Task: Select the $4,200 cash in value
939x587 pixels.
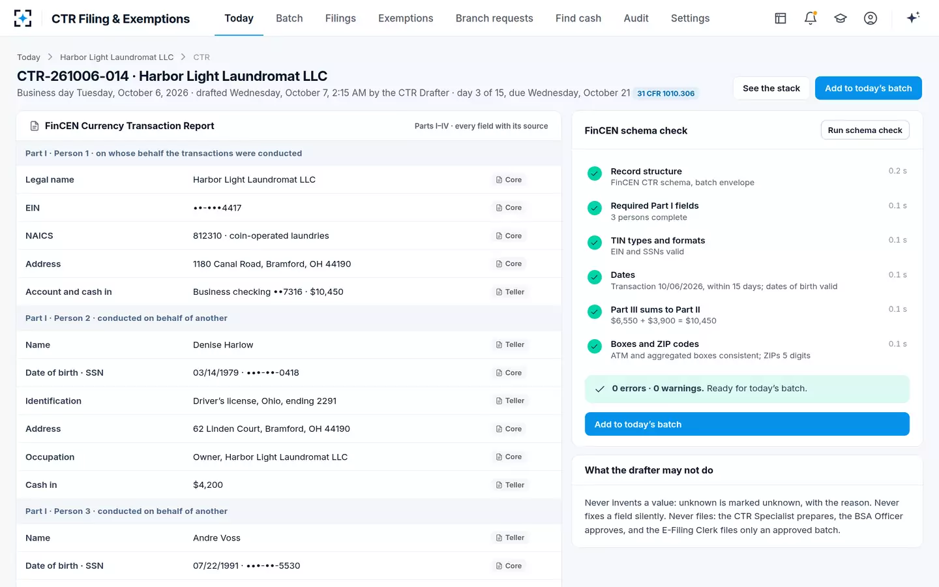Action: [x=208, y=485]
